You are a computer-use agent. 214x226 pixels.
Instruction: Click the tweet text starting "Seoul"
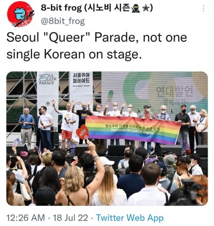click(x=97, y=46)
